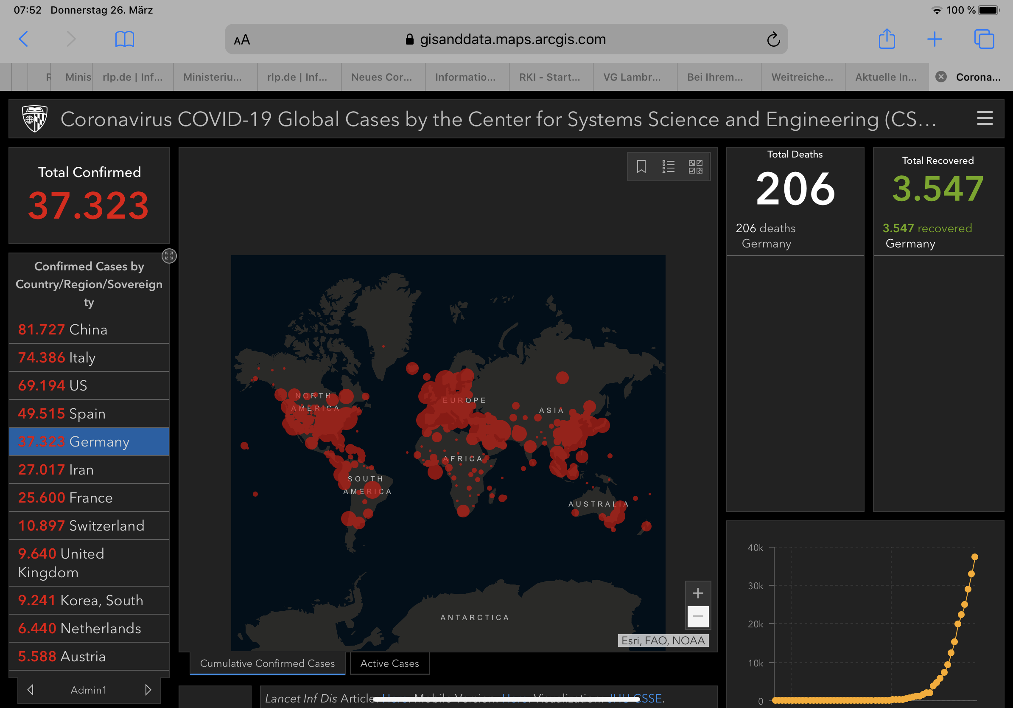The height and width of the screenshot is (708, 1013).
Task: Select Spain in the country list
Action: click(x=89, y=413)
